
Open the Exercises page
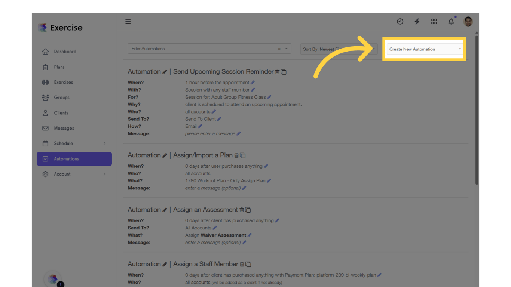pos(64,82)
